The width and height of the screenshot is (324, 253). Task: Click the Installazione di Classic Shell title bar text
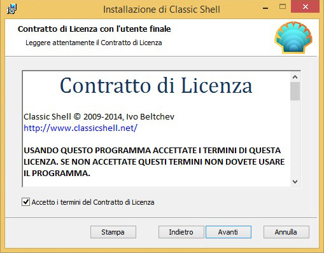click(162, 10)
